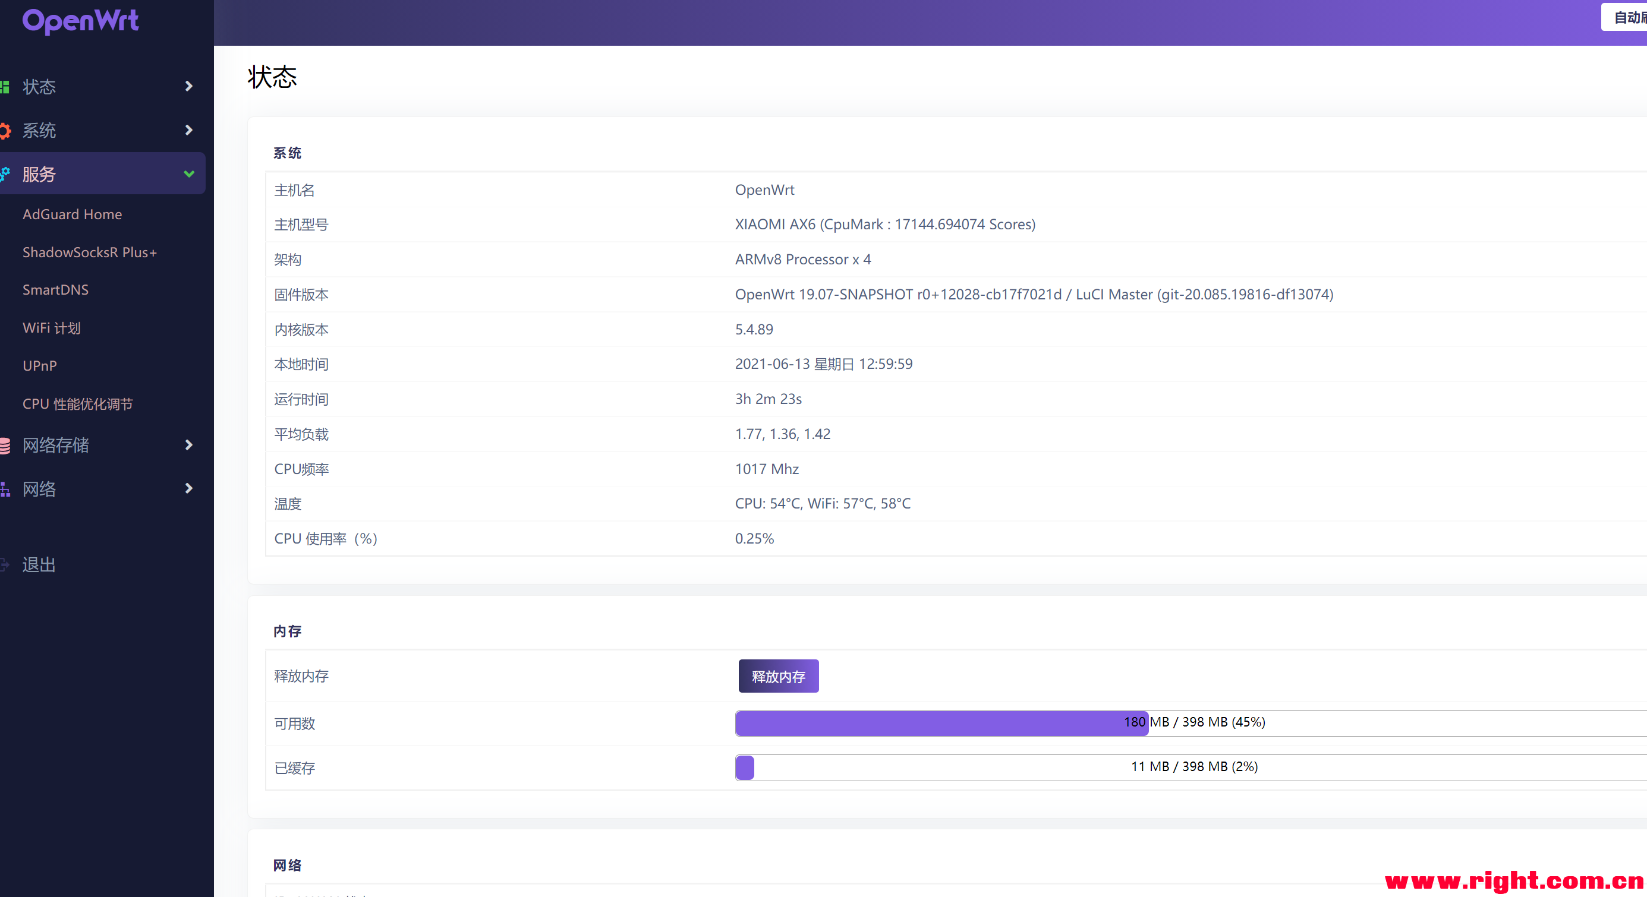Click the network icon beside 网络

point(5,489)
